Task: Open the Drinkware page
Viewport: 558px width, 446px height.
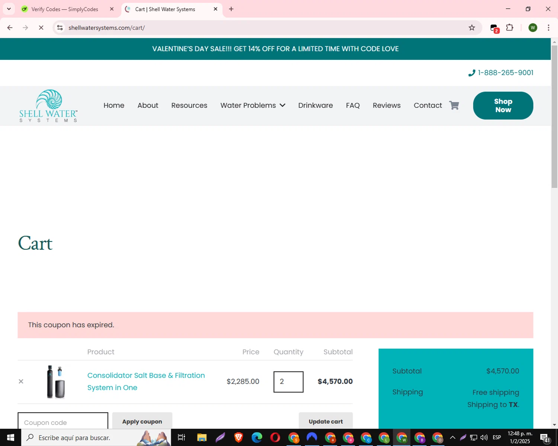Action: 315,106
